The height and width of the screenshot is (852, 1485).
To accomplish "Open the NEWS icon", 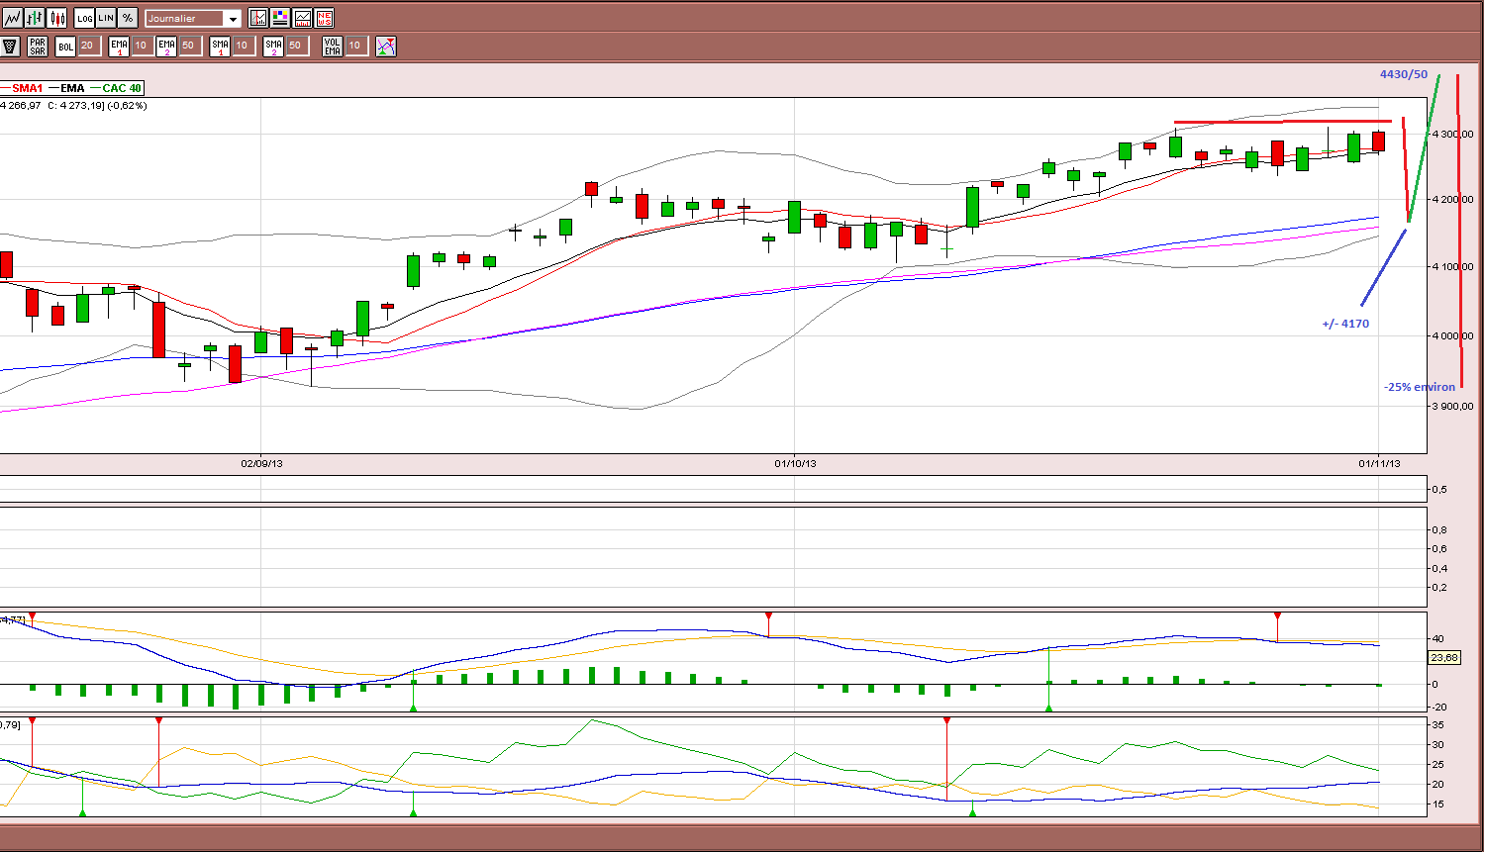I will [x=324, y=18].
